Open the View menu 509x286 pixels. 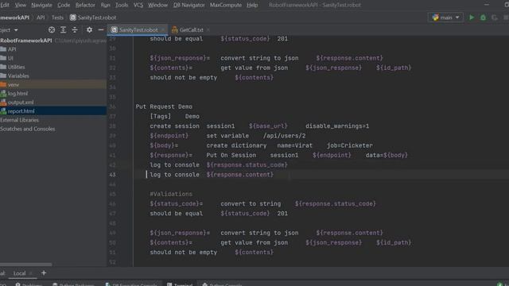(21, 5)
